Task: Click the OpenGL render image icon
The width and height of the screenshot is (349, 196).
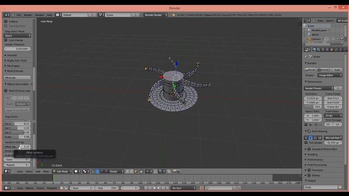Action: click(174, 171)
